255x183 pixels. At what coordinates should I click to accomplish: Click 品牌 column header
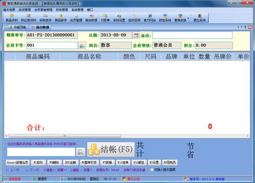pos(171,56)
